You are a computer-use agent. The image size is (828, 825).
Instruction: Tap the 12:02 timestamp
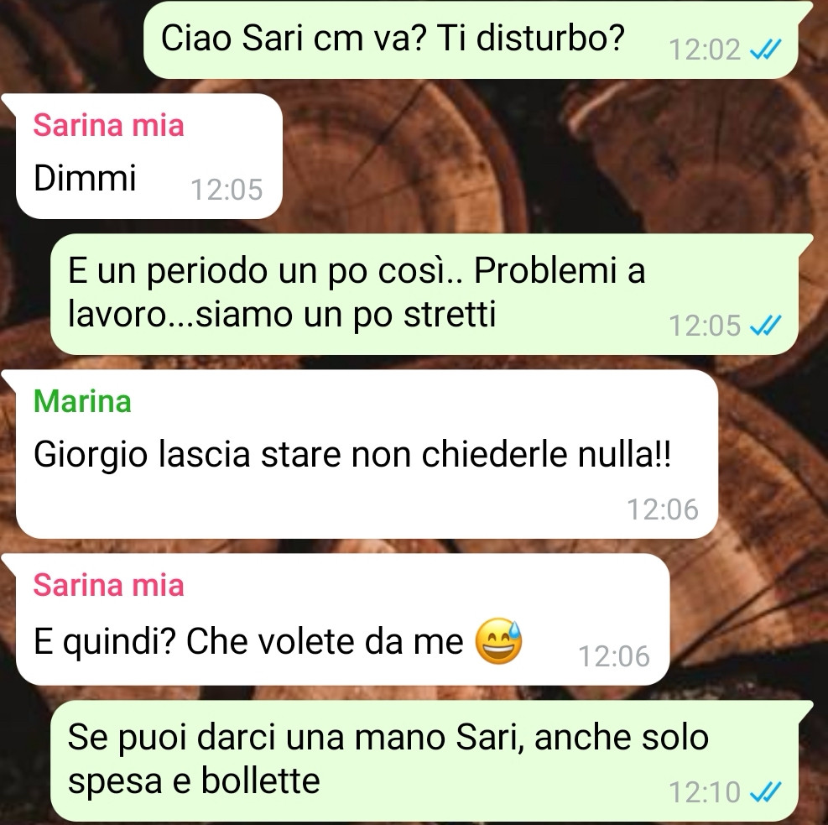(705, 50)
